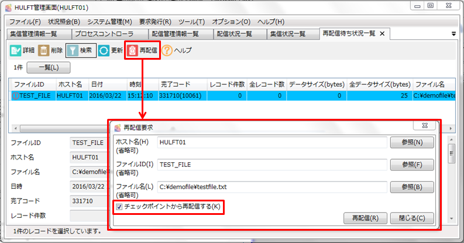Click the 完了コード detail field showing 331710
The height and width of the screenshot is (243, 464).
pyautogui.click(x=89, y=201)
